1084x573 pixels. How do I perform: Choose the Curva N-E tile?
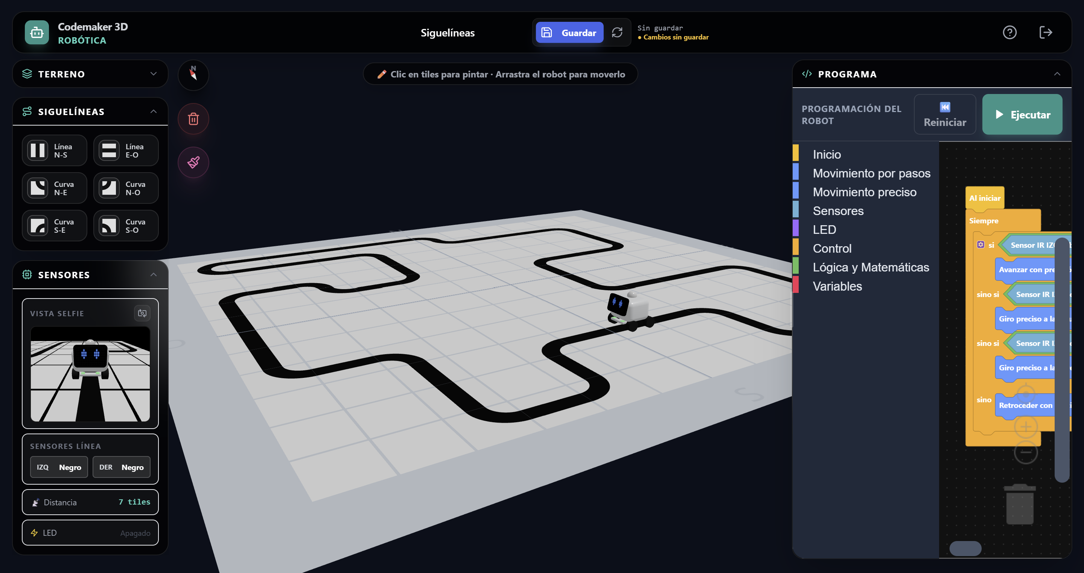click(54, 188)
